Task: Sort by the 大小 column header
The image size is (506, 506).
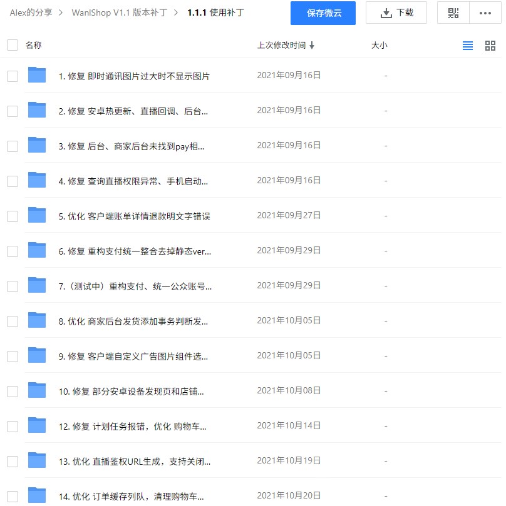Action: 379,45
